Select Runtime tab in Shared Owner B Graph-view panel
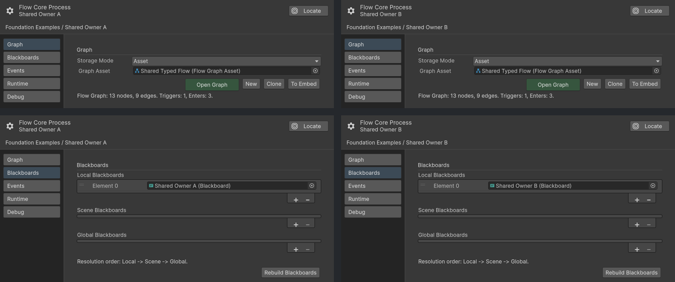Screen dimensions: 675x282 point(373,83)
